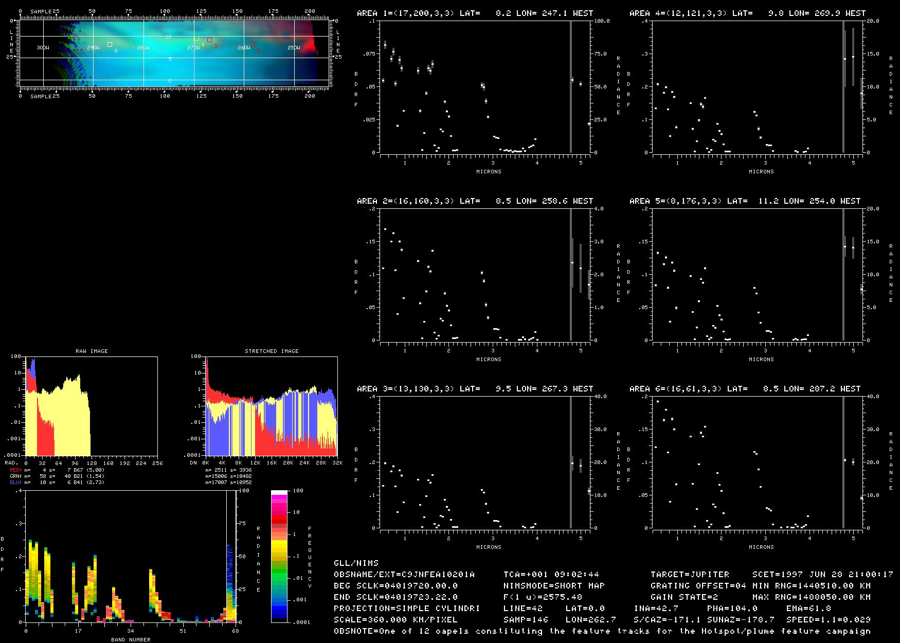
Task: Click the 'SCET=1997 JUN 28 21:00:17' text
Action: (x=822, y=574)
